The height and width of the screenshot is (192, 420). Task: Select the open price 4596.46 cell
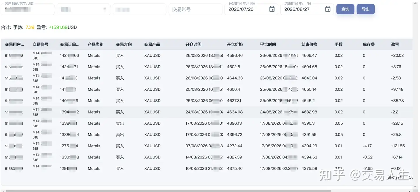[235, 55]
